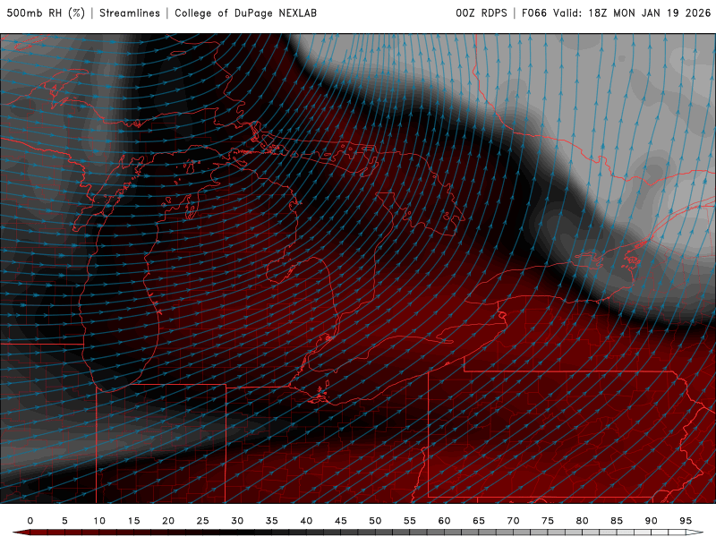Click the "35" label on color scale
The width and height of the screenshot is (716, 537).
(272, 521)
